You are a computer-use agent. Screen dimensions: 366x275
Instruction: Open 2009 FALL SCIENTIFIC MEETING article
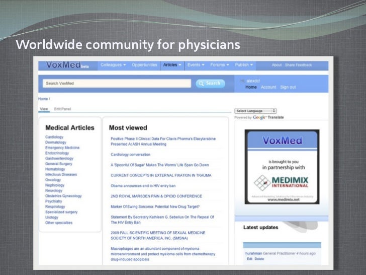pyautogui.click(x=158, y=236)
